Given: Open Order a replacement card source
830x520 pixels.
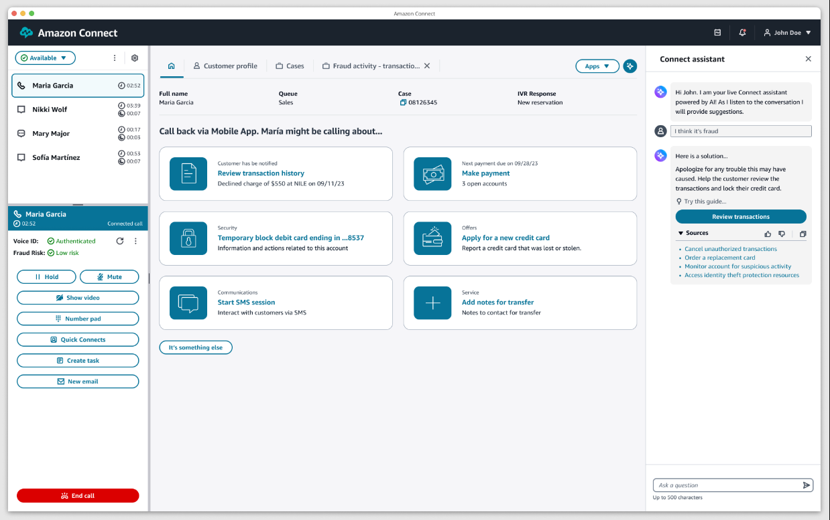Looking at the screenshot, I should click(720, 258).
